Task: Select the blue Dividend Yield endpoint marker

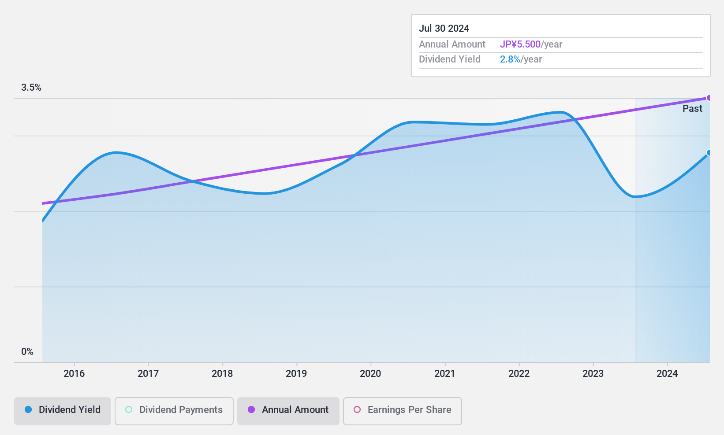Action: pyautogui.click(x=709, y=153)
